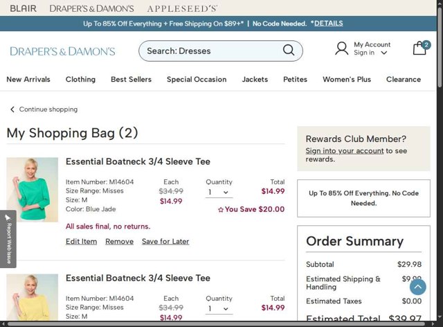Click the 'My Shopping Bag (2)' heading

72,133
